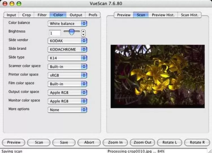Select the Filter tab
212x153 pixels.
[x=42, y=15]
